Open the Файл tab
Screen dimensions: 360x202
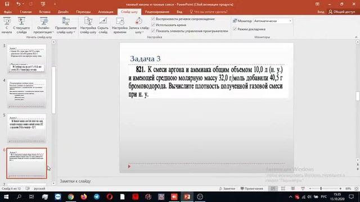click(8, 12)
